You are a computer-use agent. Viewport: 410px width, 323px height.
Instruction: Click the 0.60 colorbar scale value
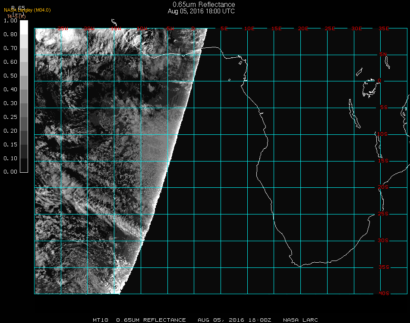pos(10,62)
